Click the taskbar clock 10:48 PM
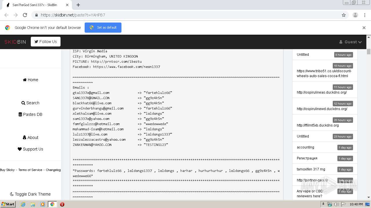Screen dimensions: 371x208 tap(356, 204)
